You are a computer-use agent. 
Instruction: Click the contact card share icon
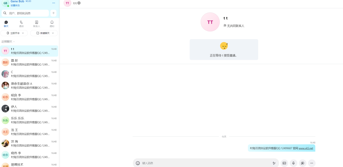pyautogui.click(x=284, y=163)
